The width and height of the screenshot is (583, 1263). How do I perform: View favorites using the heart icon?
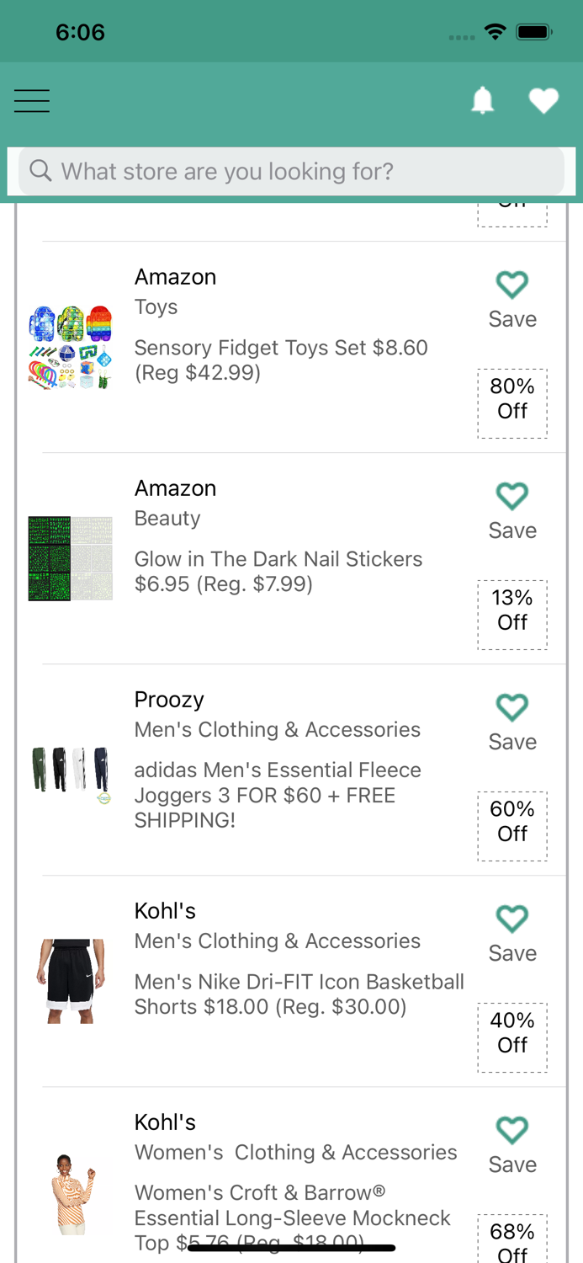(x=543, y=99)
